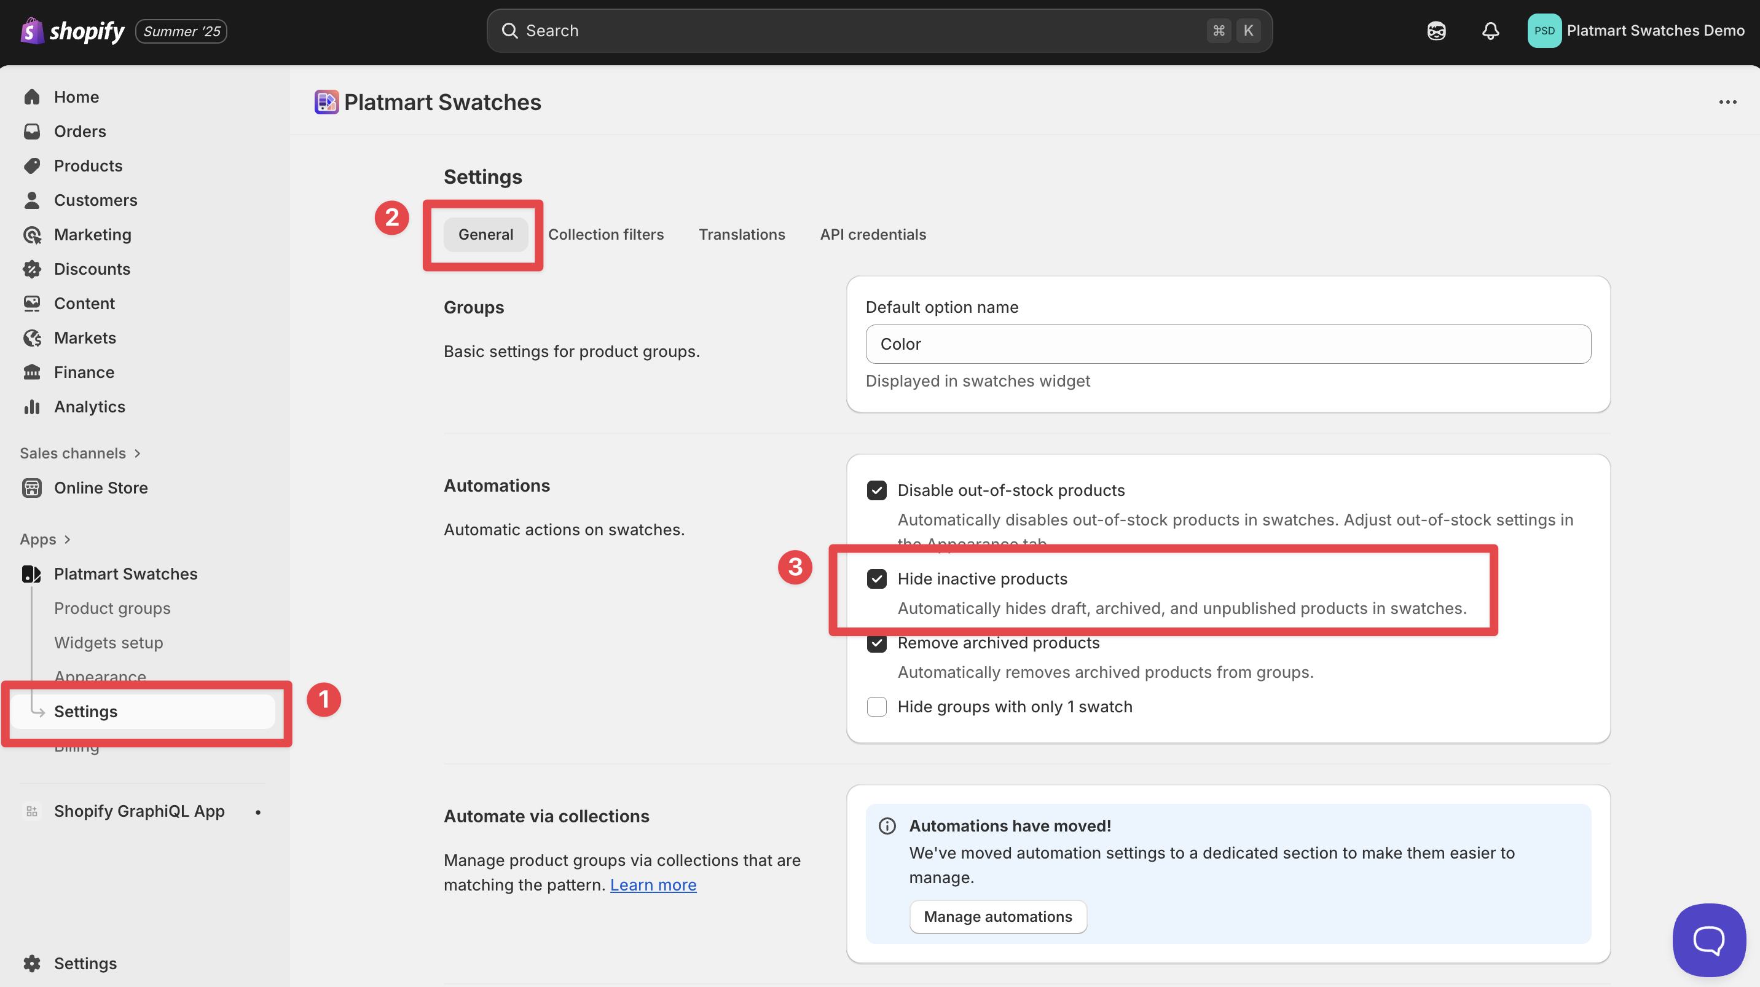The height and width of the screenshot is (987, 1760).
Task: Click the pin dot next to GraphiQL App
Action: pos(257,812)
